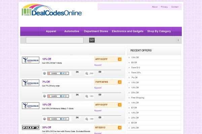Click Apparel category link under 7OFFAFNS code

pos(98,88)
